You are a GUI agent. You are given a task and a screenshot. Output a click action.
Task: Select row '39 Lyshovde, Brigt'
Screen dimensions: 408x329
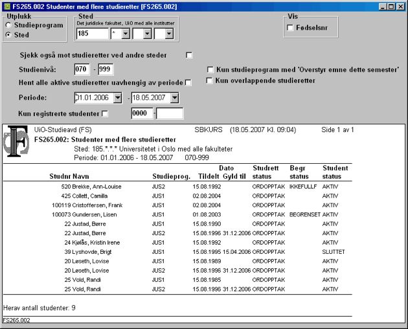point(177,252)
